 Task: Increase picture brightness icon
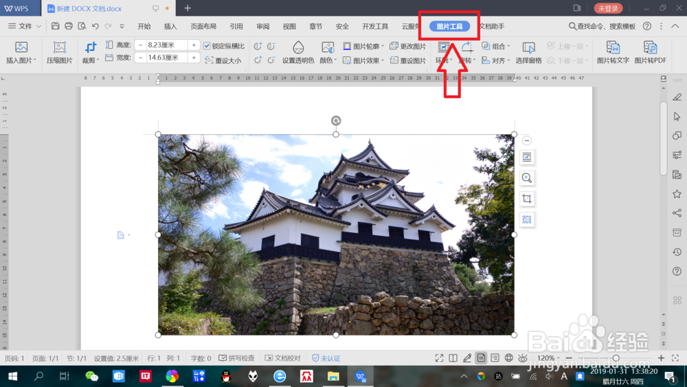(258, 60)
